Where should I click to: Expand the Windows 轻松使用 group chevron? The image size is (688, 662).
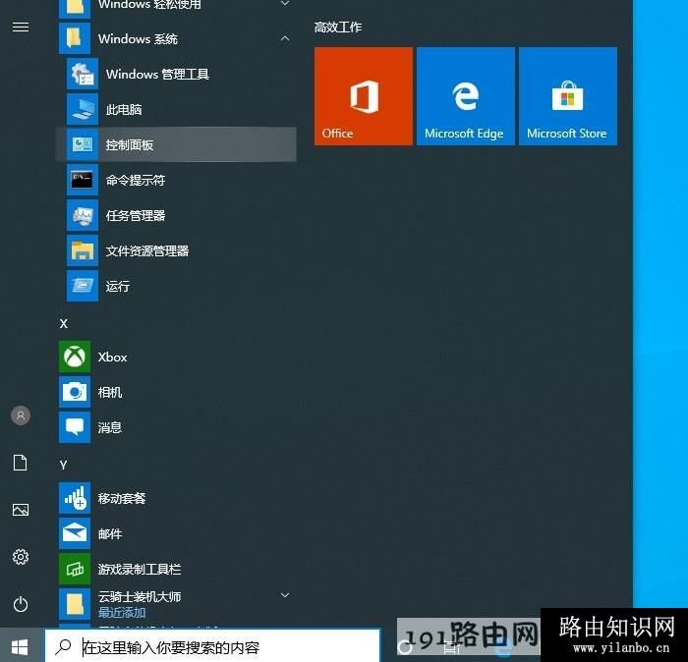pyautogui.click(x=285, y=3)
